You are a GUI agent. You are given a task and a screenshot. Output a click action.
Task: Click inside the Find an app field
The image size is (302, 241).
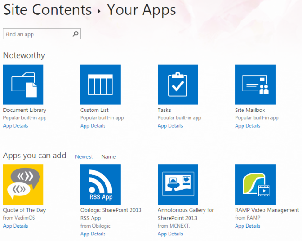[x=37, y=34]
